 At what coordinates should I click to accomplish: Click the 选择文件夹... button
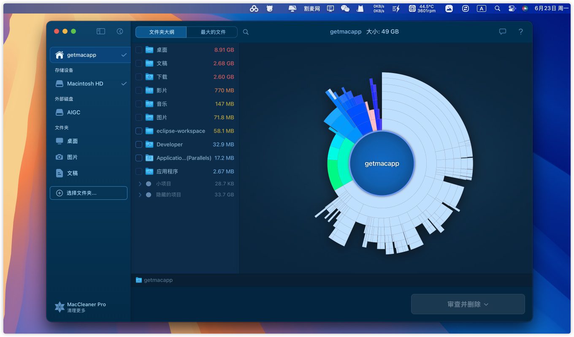tap(89, 193)
